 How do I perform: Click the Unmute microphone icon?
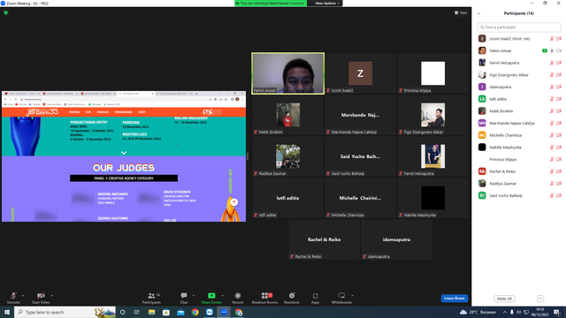pos(13,296)
